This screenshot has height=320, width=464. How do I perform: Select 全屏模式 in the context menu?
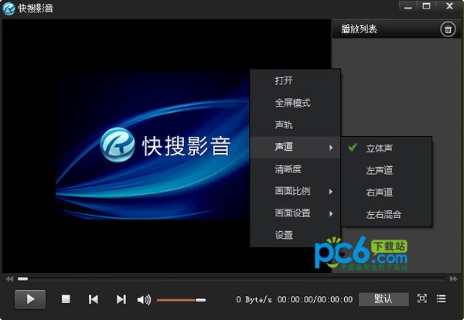tap(295, 103)
